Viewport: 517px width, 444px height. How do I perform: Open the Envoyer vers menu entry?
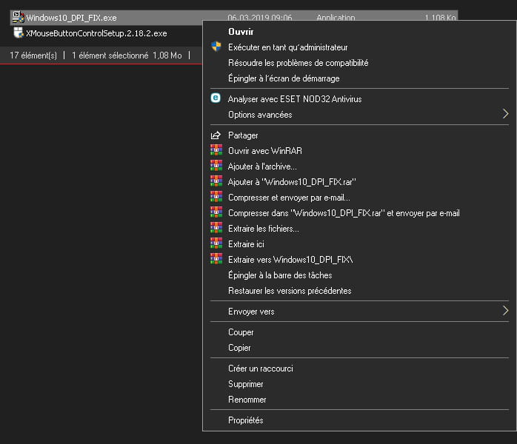[359, 312]
